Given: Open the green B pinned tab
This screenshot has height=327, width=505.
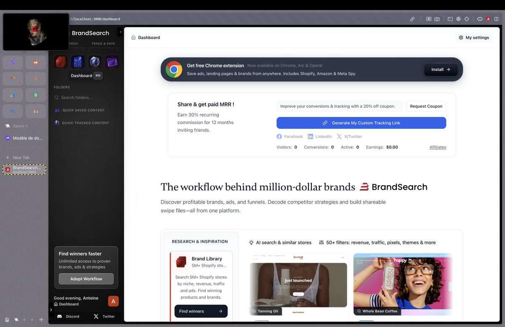Looking at the screenshot, I should click(x=36, y=95).
